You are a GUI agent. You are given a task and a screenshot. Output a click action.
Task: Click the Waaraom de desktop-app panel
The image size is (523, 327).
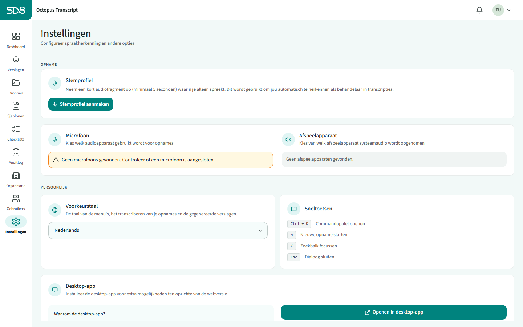click(161, 313)
